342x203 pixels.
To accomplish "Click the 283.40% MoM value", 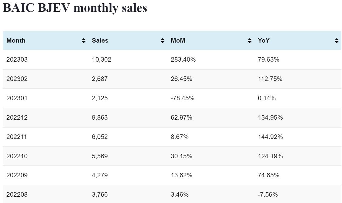I will [x=183, y=60].
